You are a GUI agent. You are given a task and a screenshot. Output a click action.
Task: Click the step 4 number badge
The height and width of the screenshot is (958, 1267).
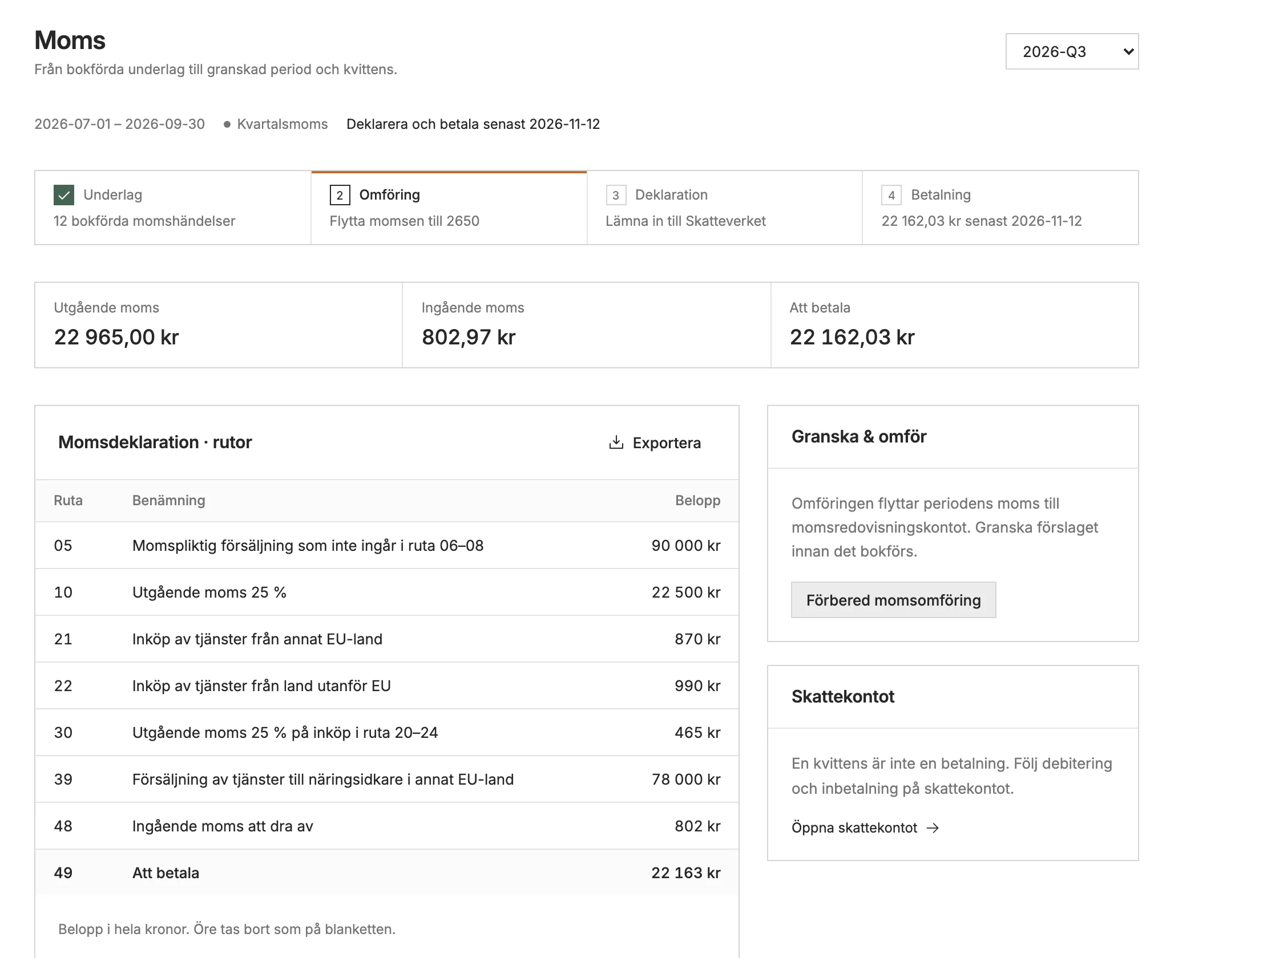891,195
